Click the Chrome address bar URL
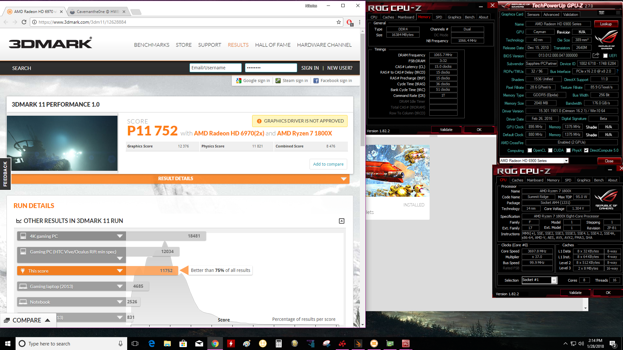Viewport: 623px width, 350px height. point(82,22)
